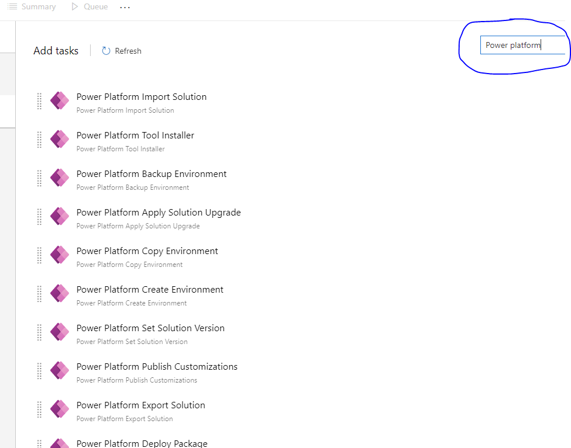Click the Power Platform Deploy Package icon
571x448 pixels.
tap(60, 443)
